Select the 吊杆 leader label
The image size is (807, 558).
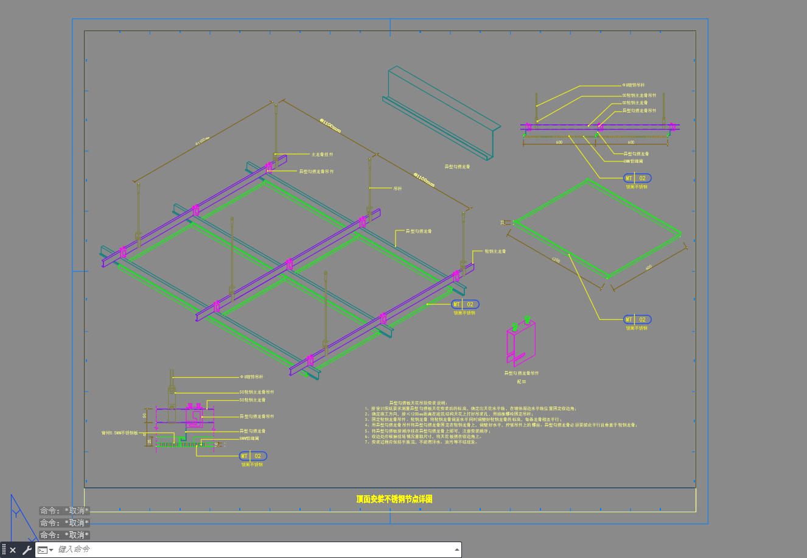pos(397,188)
